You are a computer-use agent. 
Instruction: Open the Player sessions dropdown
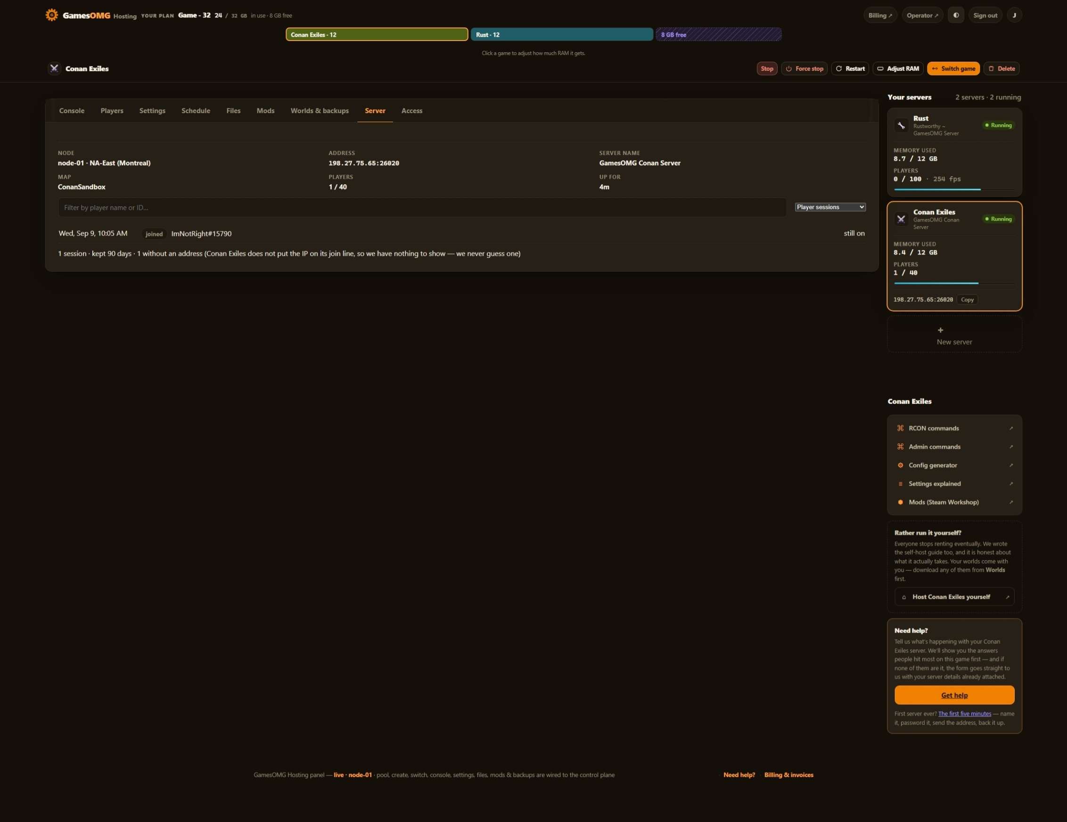click(830, 207)
